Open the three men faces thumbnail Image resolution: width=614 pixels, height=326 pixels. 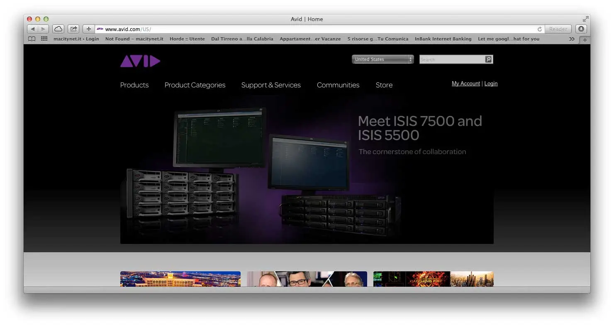pos(307,279)
